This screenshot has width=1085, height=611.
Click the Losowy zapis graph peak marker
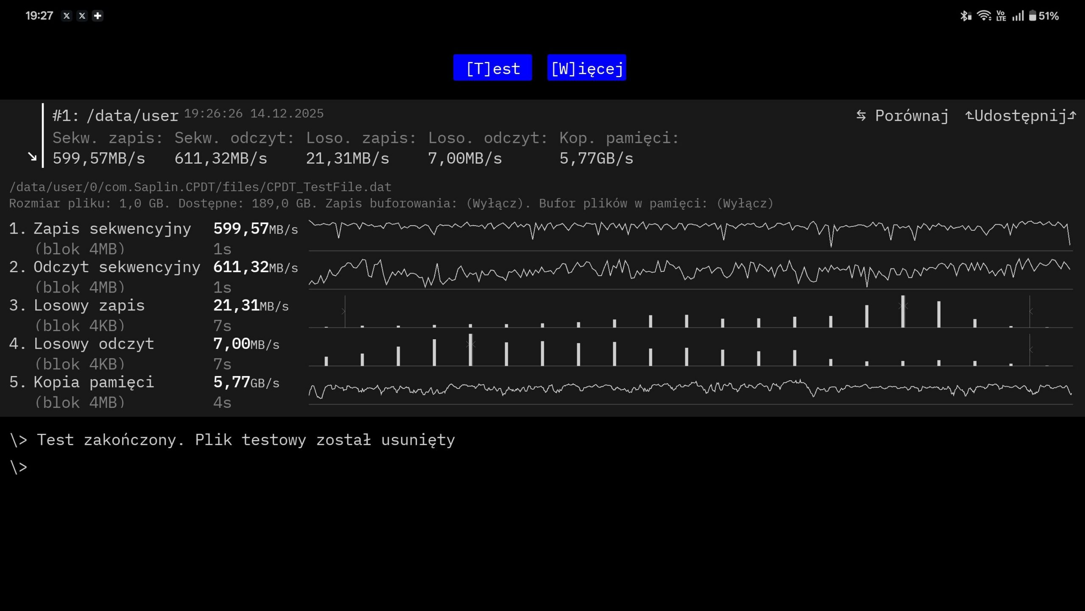903,306
